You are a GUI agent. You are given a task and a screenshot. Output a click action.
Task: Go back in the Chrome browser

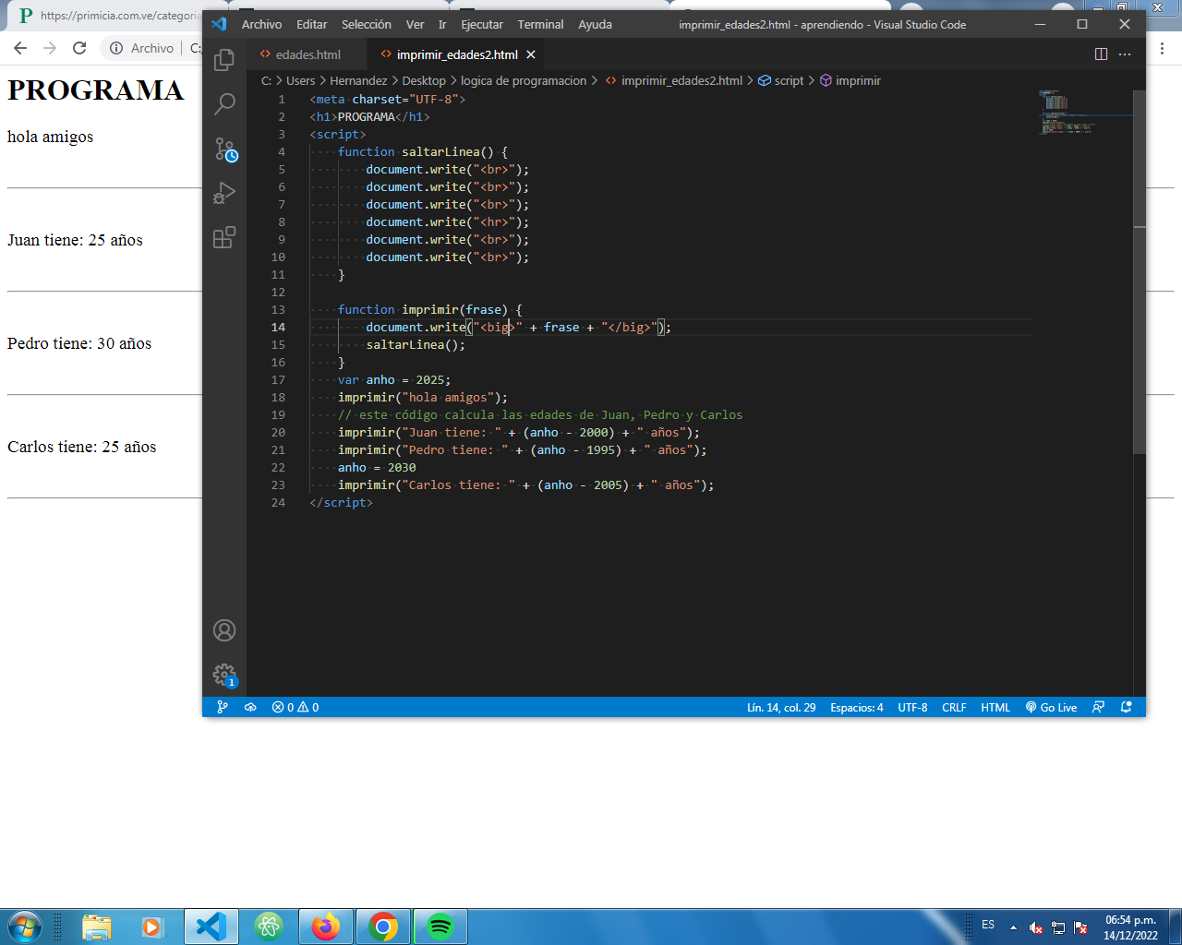point(20,48)
